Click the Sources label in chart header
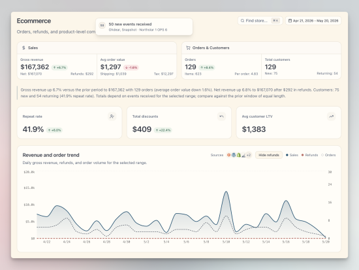The image size is (359, 270). point(217,155)
